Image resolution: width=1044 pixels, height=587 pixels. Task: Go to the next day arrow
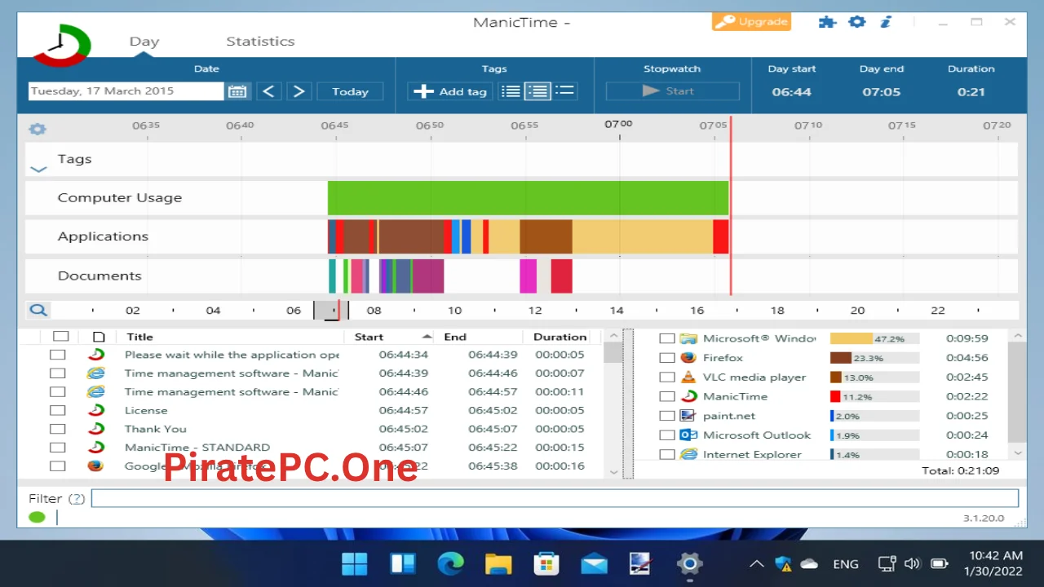tap(299, 91)
